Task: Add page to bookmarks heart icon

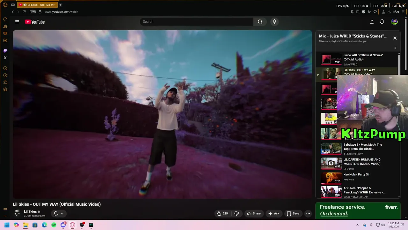Action: point(375,12)
